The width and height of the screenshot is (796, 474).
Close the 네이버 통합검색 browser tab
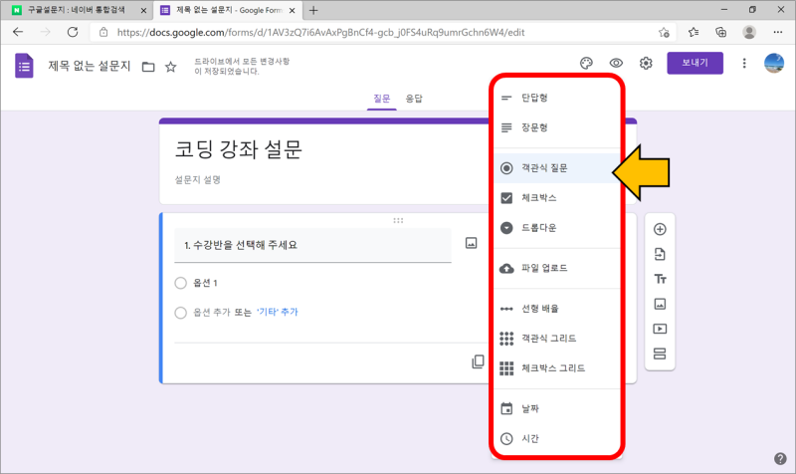(x=143, y=10)
